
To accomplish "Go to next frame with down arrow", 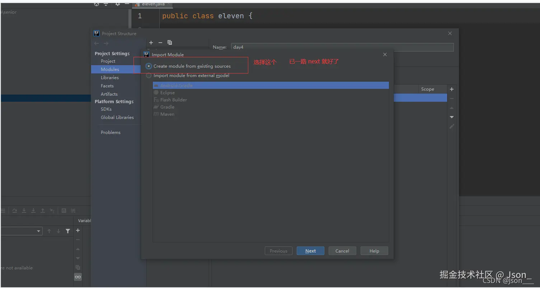I will [x=58, y=231].
